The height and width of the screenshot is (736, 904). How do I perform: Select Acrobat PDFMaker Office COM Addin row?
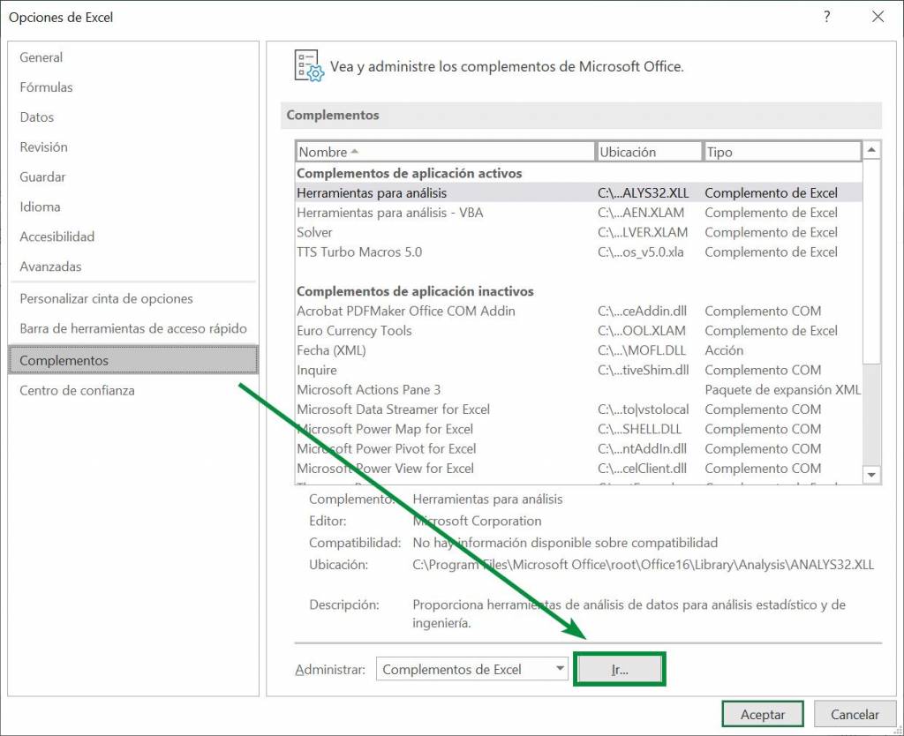tap(579, 312)
